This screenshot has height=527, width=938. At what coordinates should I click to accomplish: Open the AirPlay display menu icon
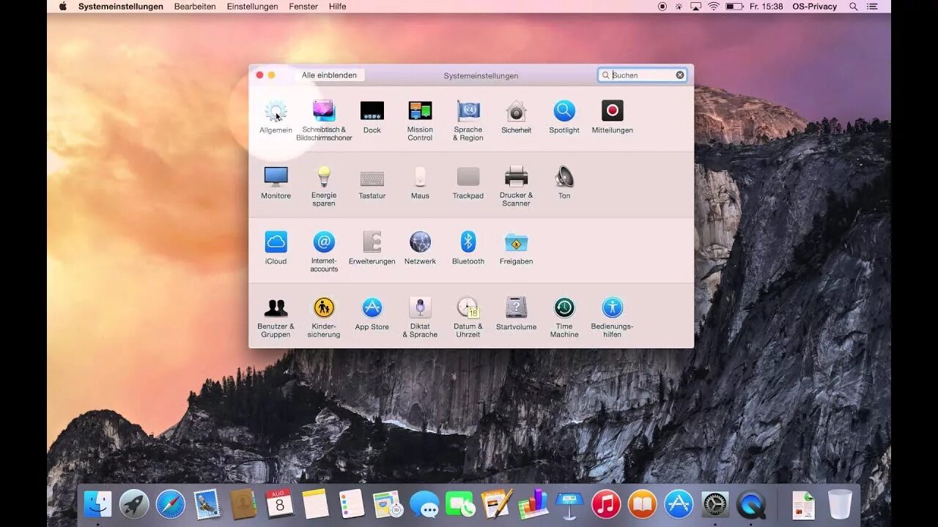(696, 6)
